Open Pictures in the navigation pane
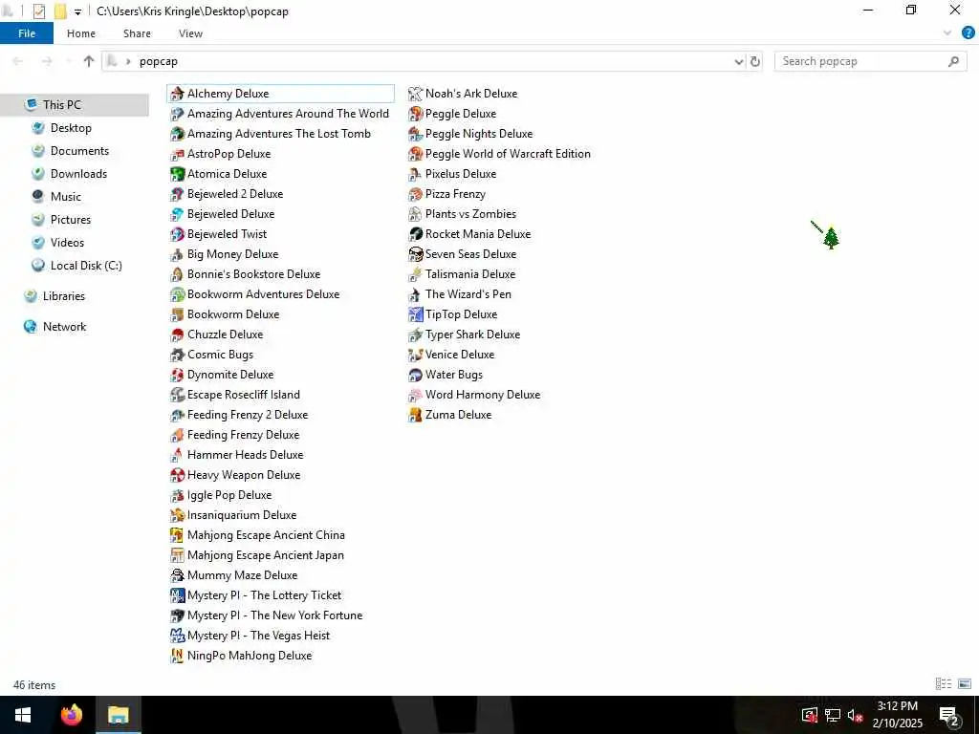This screenshot has height=734, width=979. pyautogui.click(x=71, y=220)
